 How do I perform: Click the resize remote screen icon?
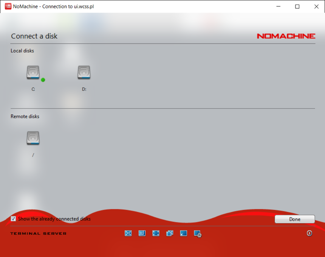142,234
